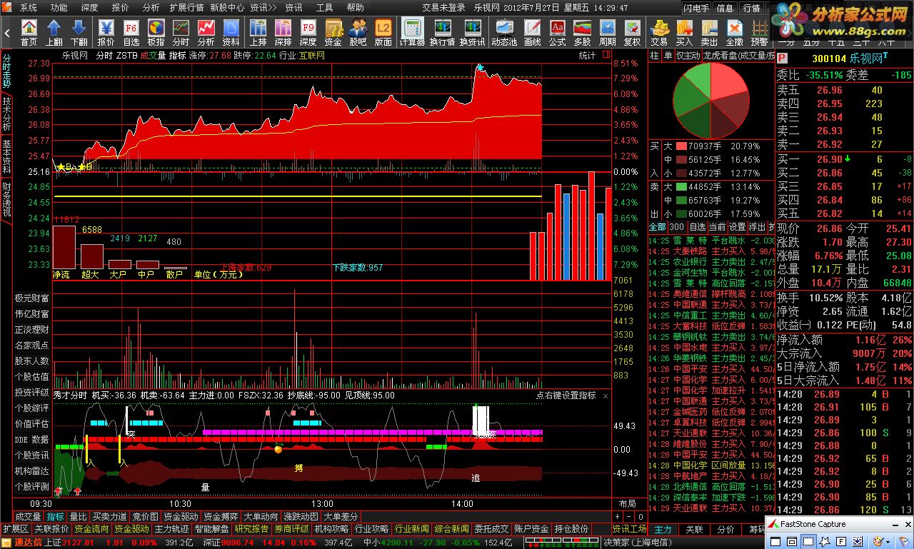Click the 极元财富 left list item
Screen dimensions: 914x549
tap(32, 298)
